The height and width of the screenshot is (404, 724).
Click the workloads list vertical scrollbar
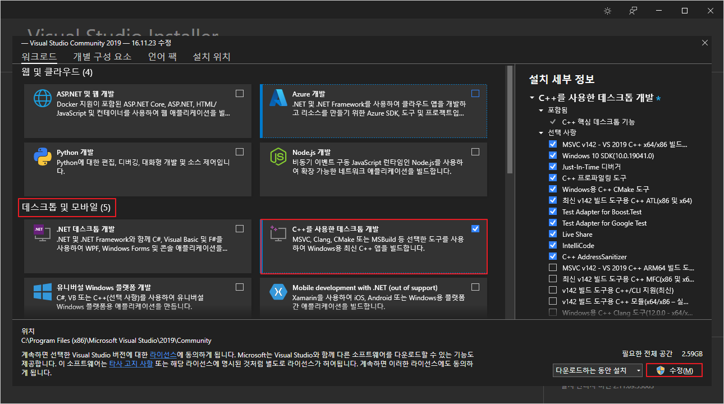coord(510,120)
